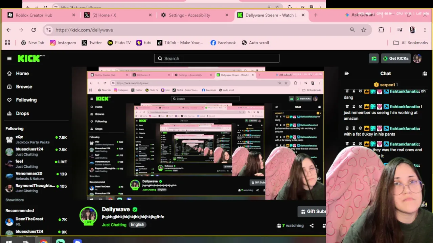Open the chat users list icon

(425, 73)
